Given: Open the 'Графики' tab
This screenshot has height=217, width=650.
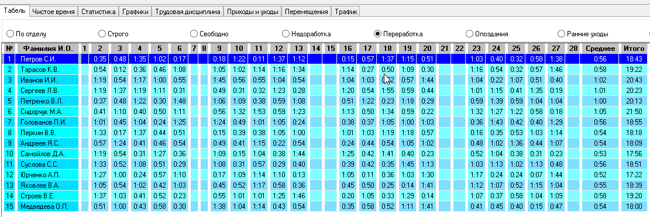Looking at the screenshot, I should pyautogui.click(x=135, y=12).
